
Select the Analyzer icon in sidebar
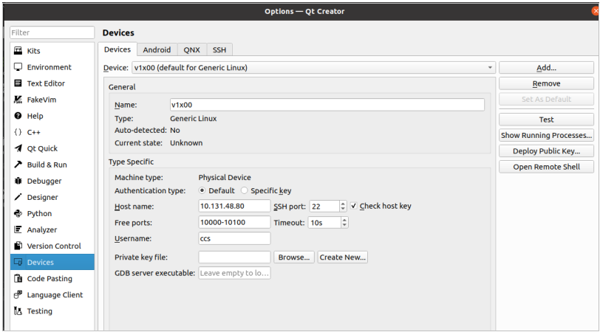point(18,229)
